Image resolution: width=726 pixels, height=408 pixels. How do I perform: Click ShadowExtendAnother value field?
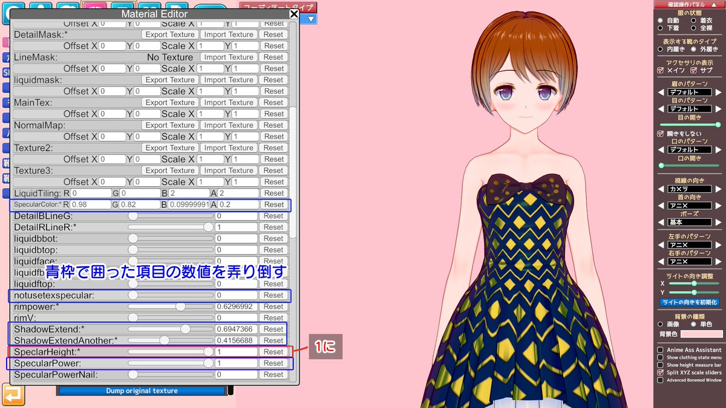[237, 341]
